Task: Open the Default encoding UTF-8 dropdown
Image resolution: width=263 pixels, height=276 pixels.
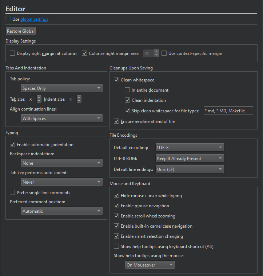Action: pyautogui.click(x=190, y=148)
